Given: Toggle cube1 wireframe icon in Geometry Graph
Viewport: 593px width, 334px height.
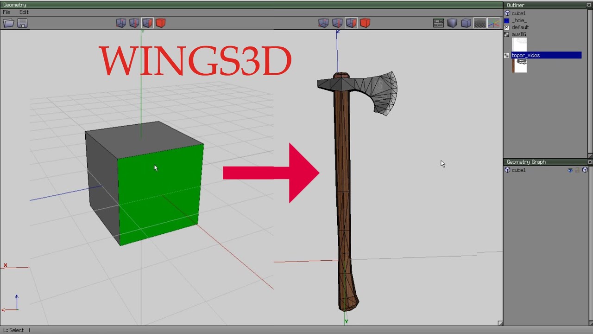Looking at the screenshot, I should pos(585,170).
